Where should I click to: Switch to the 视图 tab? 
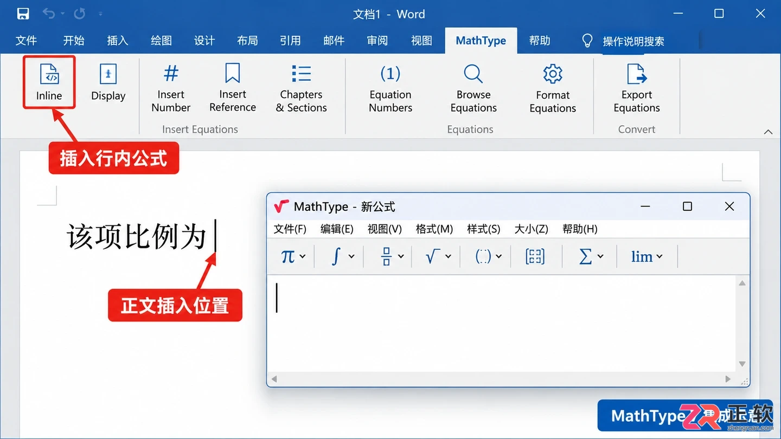click(421, 41)
